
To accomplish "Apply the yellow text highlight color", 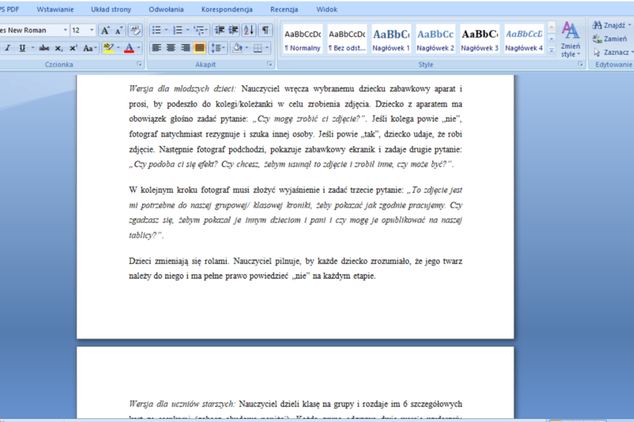I will 108,49.
